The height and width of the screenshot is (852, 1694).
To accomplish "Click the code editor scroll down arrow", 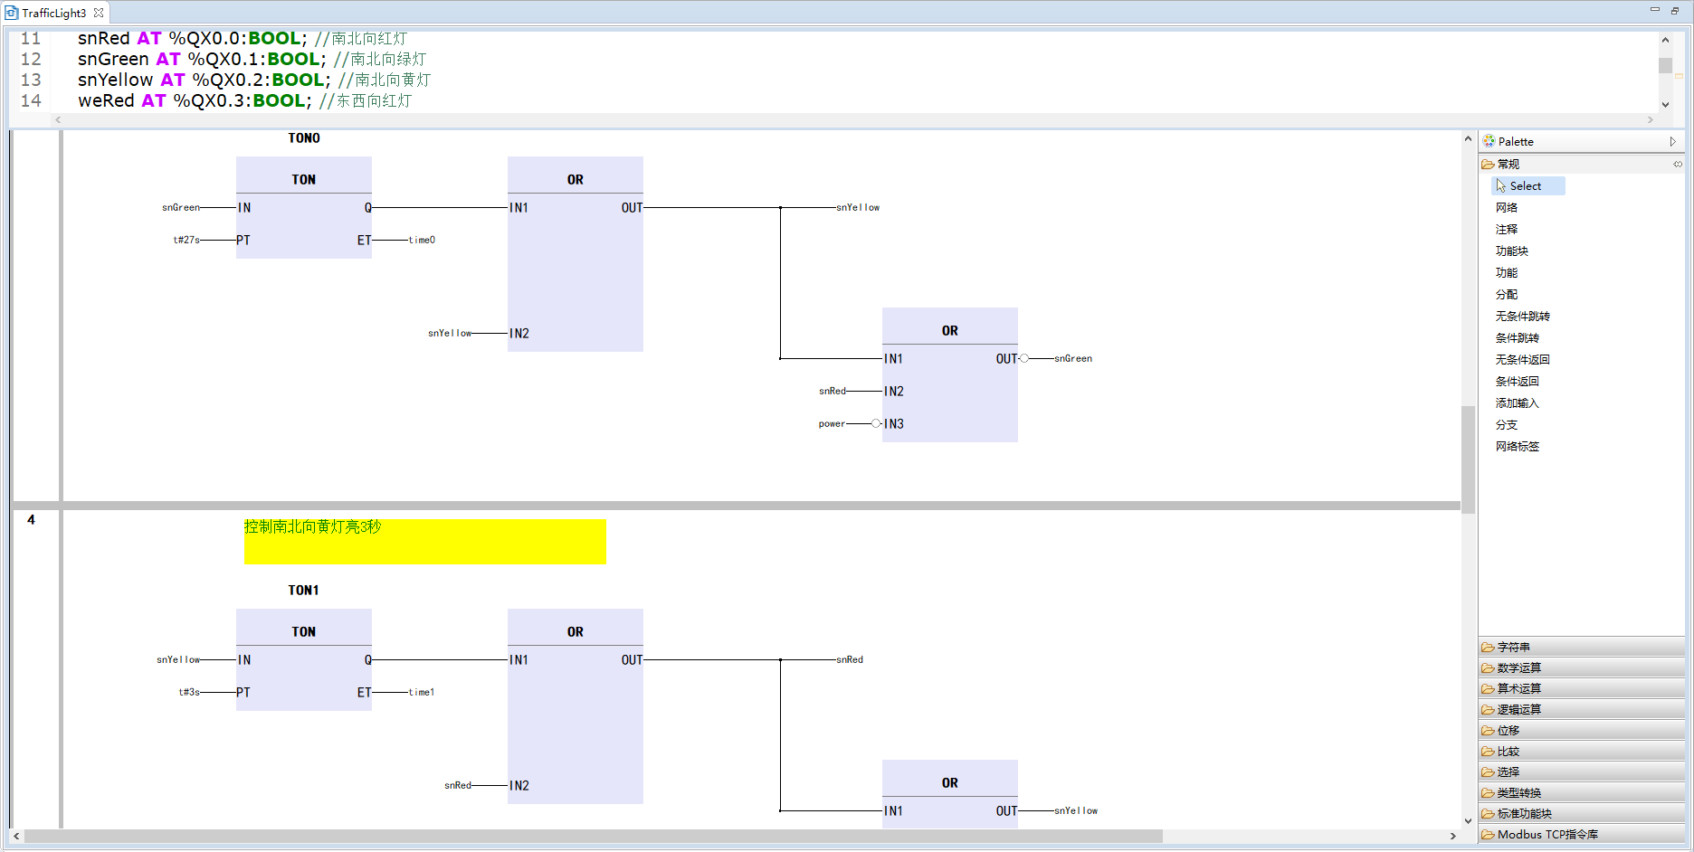I will [1665, 105].
